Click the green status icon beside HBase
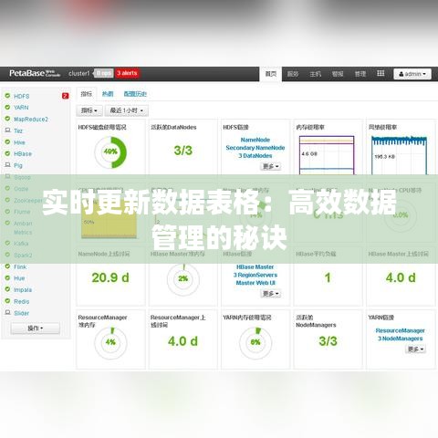 [x=7, y=153]
